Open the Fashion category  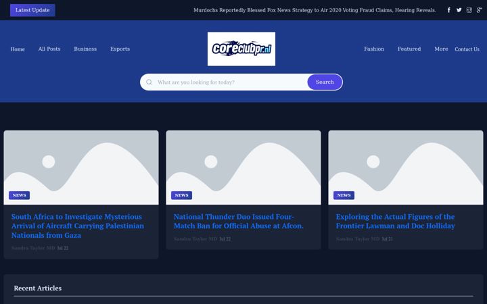click(x=374, y=49)
